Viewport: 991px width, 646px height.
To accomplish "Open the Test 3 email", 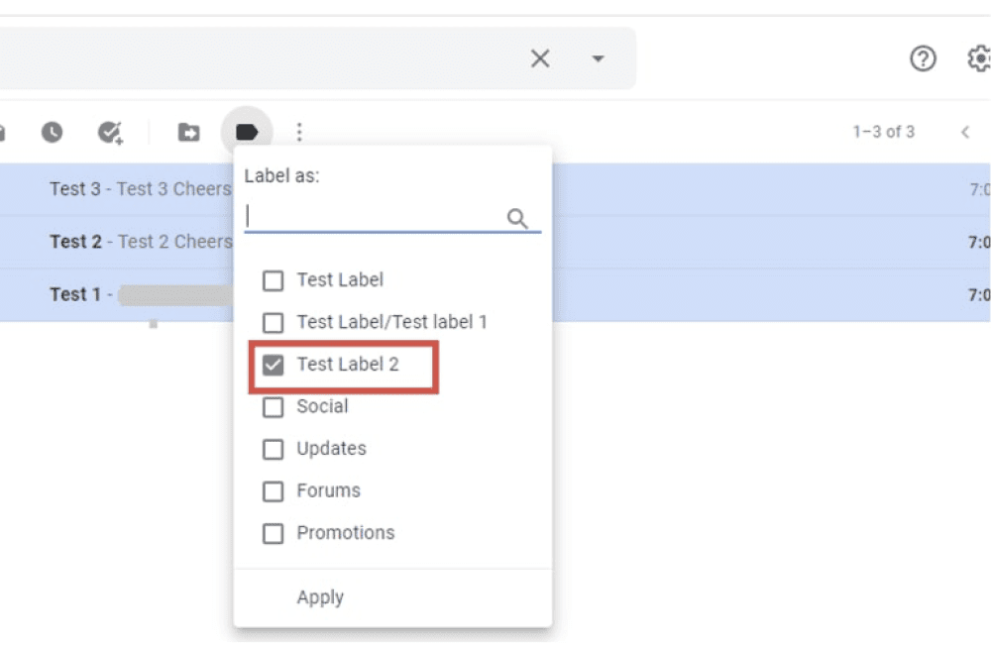I will (139, 189).
